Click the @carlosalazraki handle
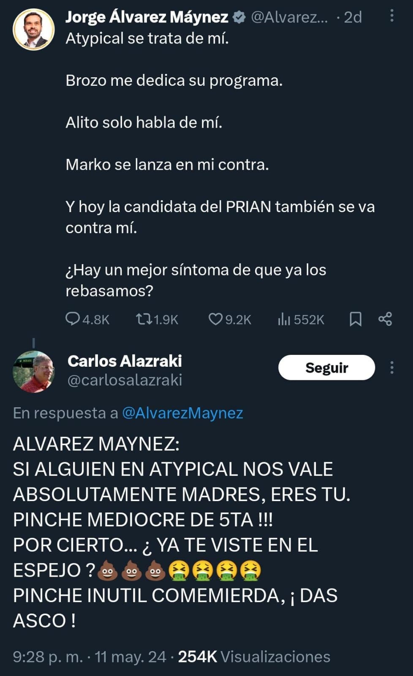The height and width of the screenshot is (676, 413). (125, 380)
